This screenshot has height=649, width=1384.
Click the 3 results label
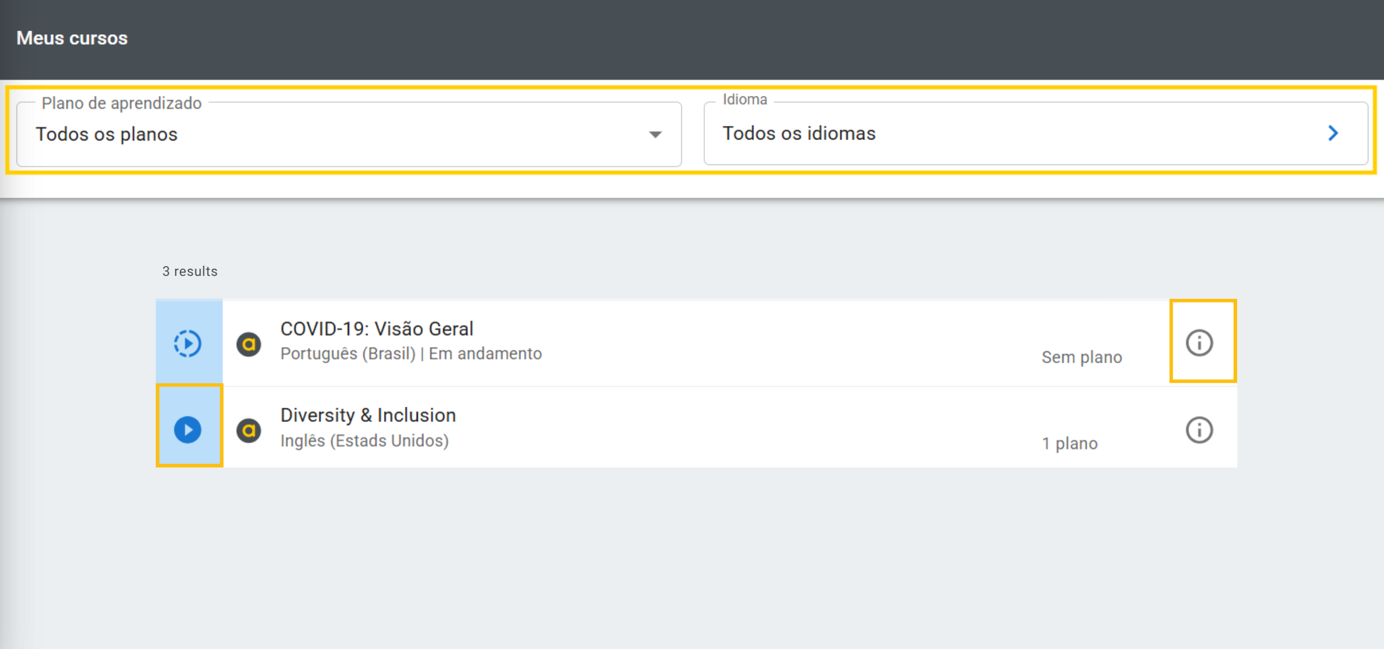[189, 271]
